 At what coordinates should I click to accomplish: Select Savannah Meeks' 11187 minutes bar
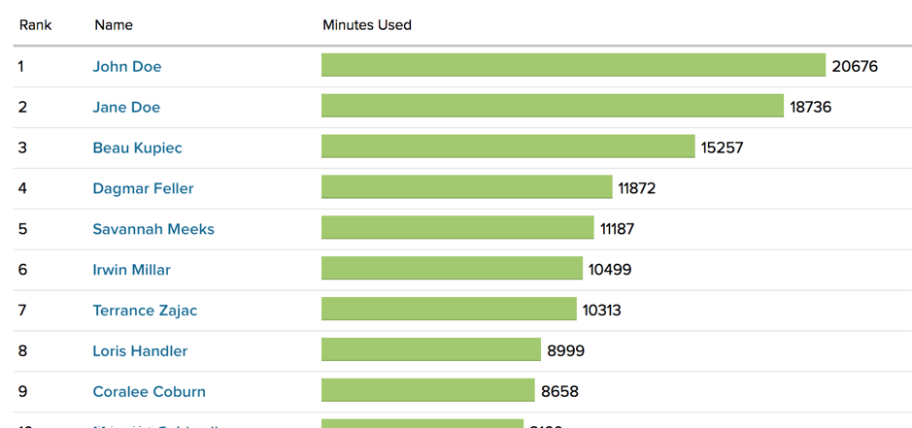457,228
